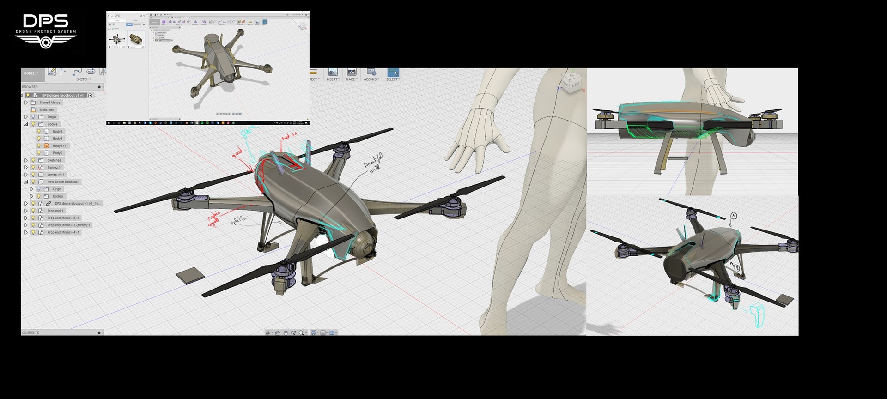This screenshot has height=399, width=887.
Task: Toggle visibility bulb for Prop end:1
Action: coord(33,211)
